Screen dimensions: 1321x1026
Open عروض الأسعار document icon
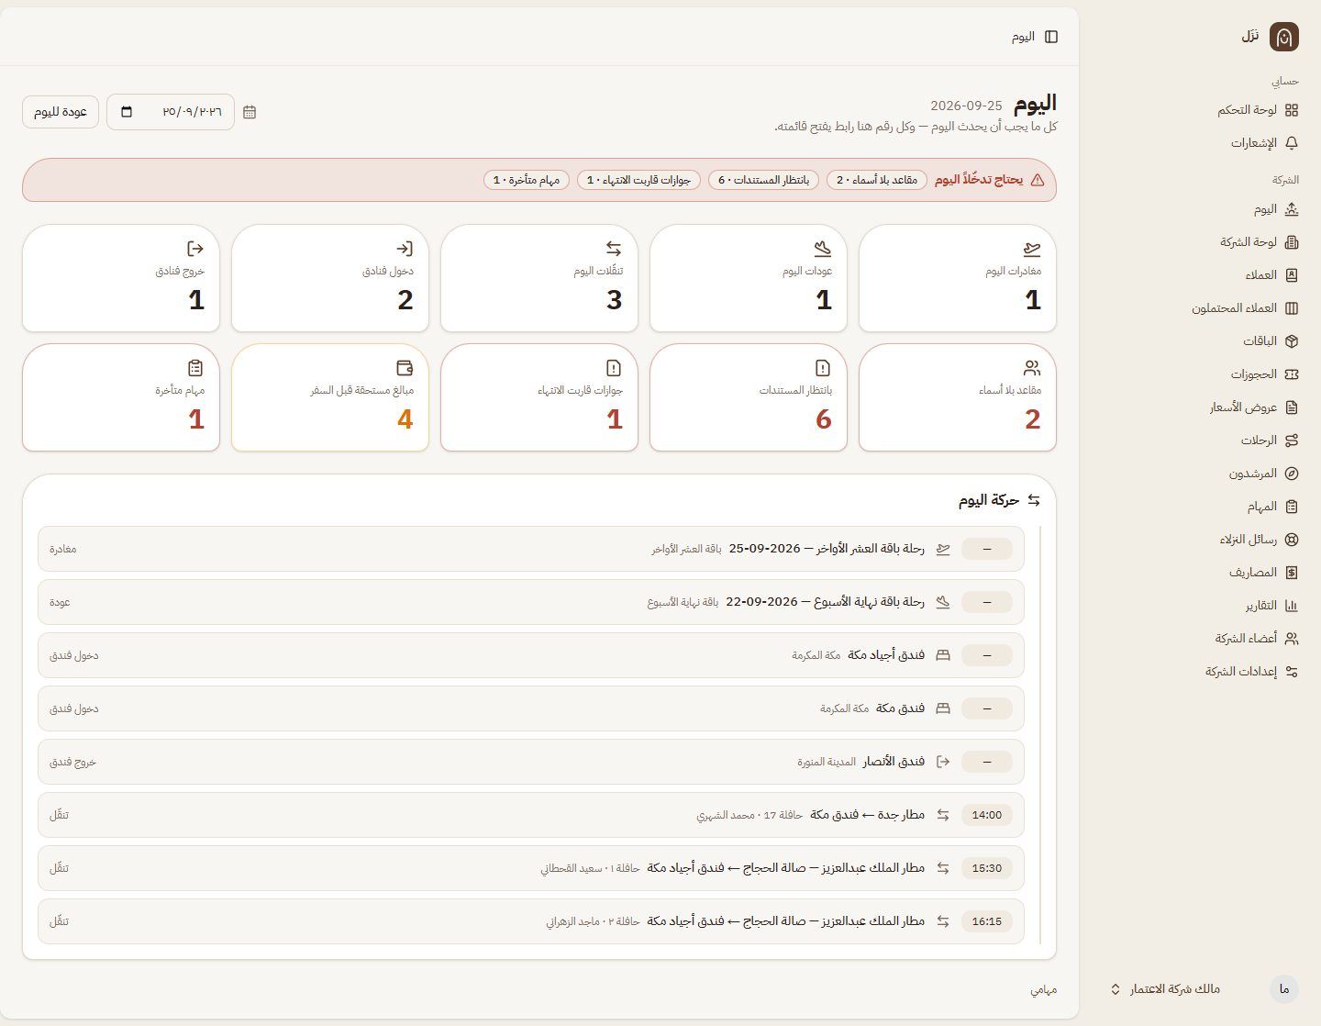pyautogui.click(x=1292, y=407)
